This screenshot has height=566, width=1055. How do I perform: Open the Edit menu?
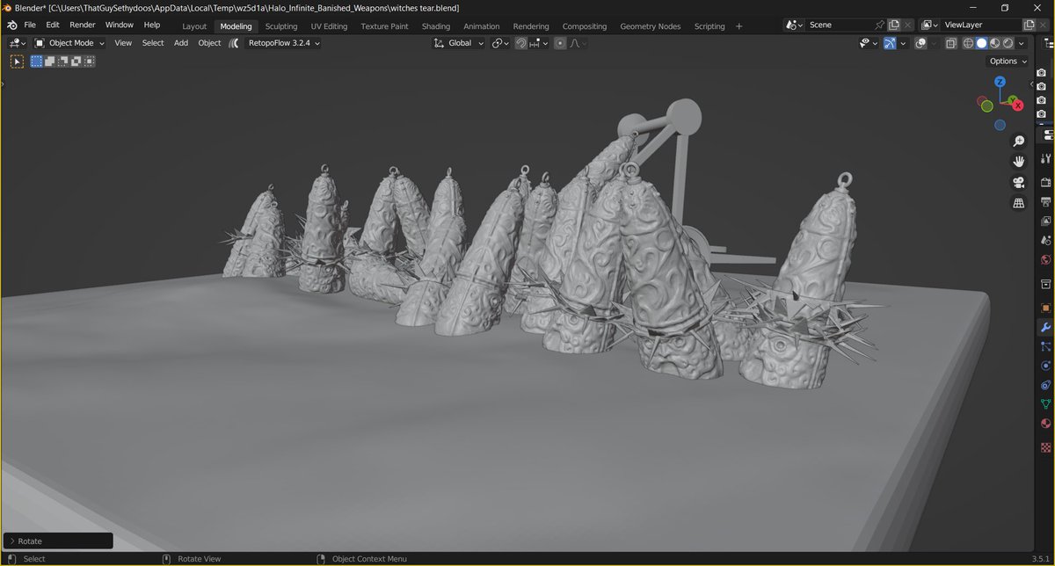pos(53,25)
